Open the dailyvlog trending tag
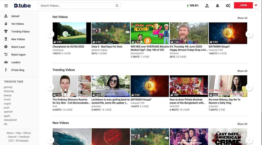Viewport: 262px width, 145px height. (x=9, y=91)
